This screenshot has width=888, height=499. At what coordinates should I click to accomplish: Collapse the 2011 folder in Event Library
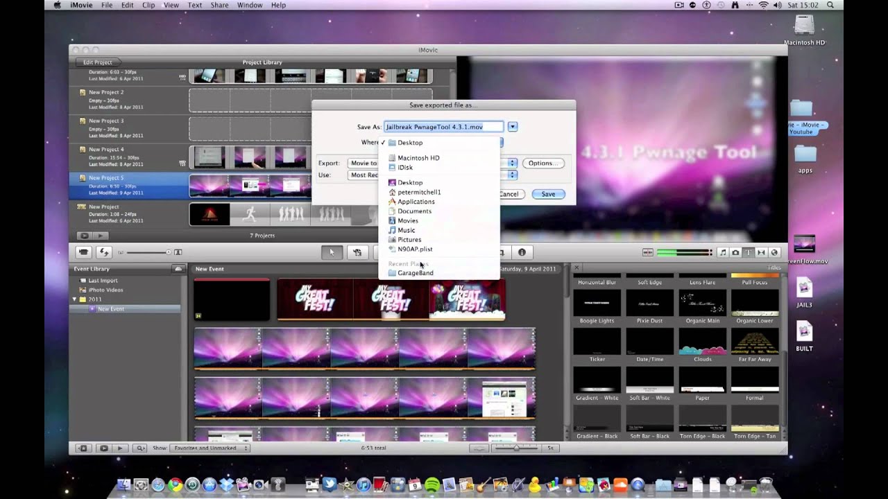click(75, 299)
